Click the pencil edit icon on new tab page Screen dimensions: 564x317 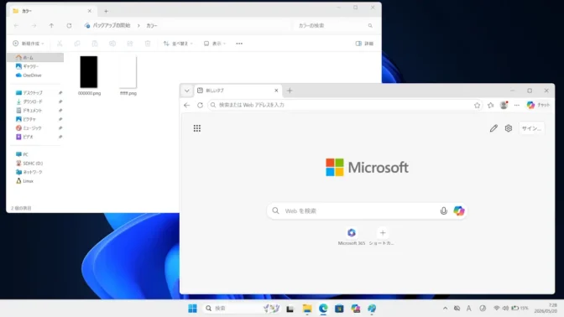493,128
